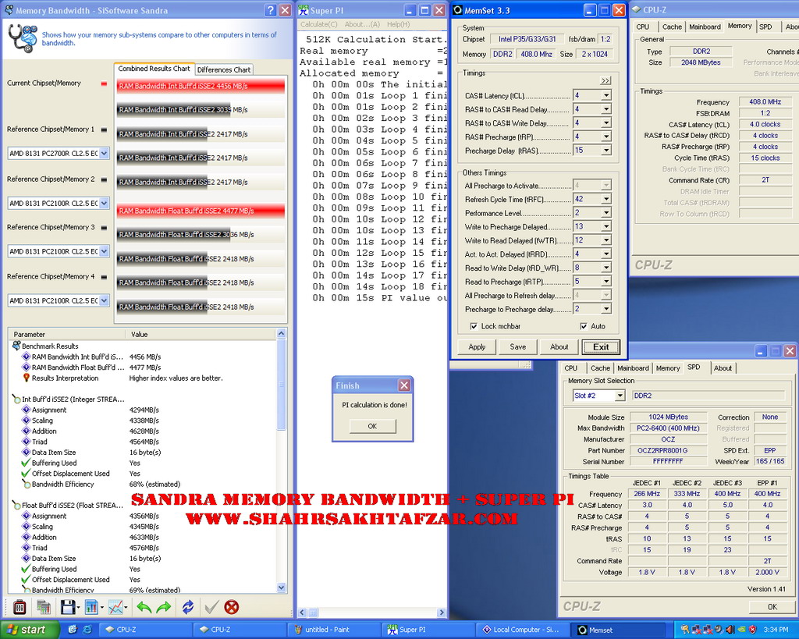Image resolution: width=799 pixels, height=639 pixels.
Task: Click the MemSet '>>' more timings button
Action: tap(605, 80)
